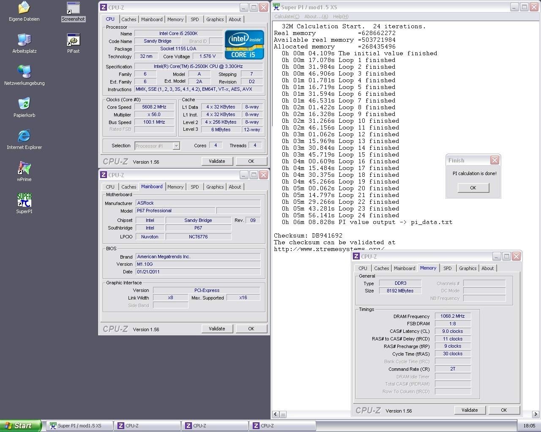
Task: Open the Calculate menu in Super PI
Action: click(x=287, y=16)
